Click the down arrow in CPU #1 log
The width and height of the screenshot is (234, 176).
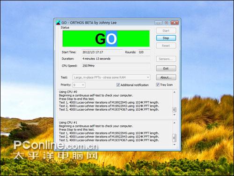(175, 145)
